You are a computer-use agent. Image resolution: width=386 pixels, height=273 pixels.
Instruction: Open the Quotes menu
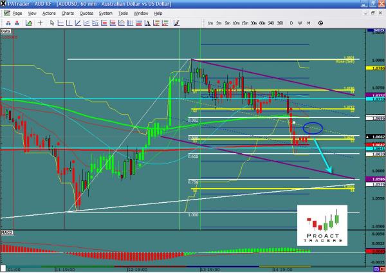tap(85, 13)
